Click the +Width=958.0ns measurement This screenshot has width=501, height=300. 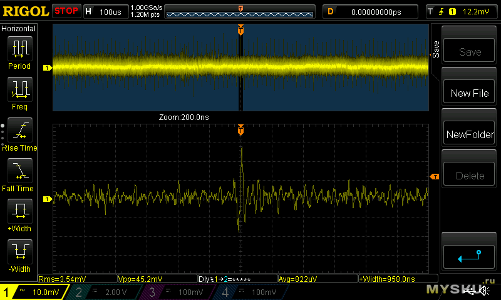pyautogui.click(x=398, y=279)
